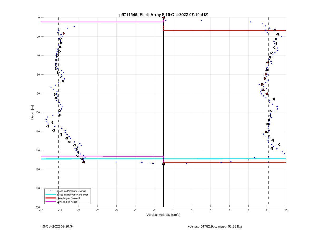Click the y-axis tick label '60'
Screen dimensions: 316x233
(38, 75)
